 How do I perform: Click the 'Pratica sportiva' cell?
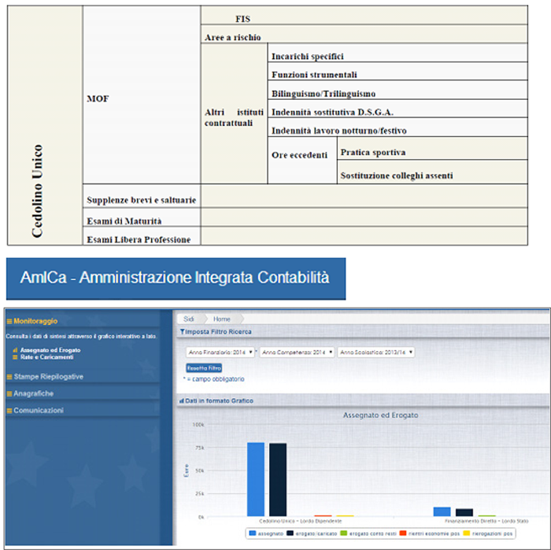point(432,149)
